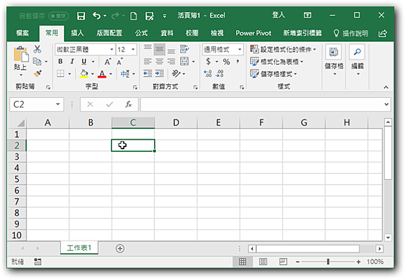
Task: Toggle middle vertical alignment
Action: click(159, 49)
